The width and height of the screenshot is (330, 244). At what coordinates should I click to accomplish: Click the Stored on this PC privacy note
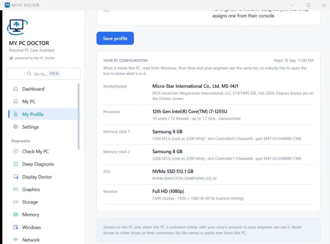pyautogui.click(x=203, y=230)
